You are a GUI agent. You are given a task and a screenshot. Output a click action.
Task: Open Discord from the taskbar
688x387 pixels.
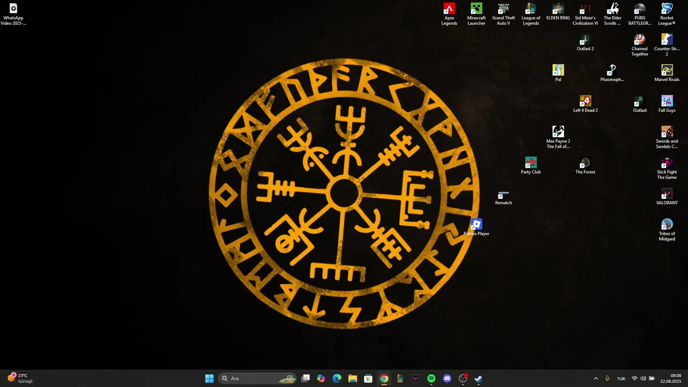pos(447,378)
